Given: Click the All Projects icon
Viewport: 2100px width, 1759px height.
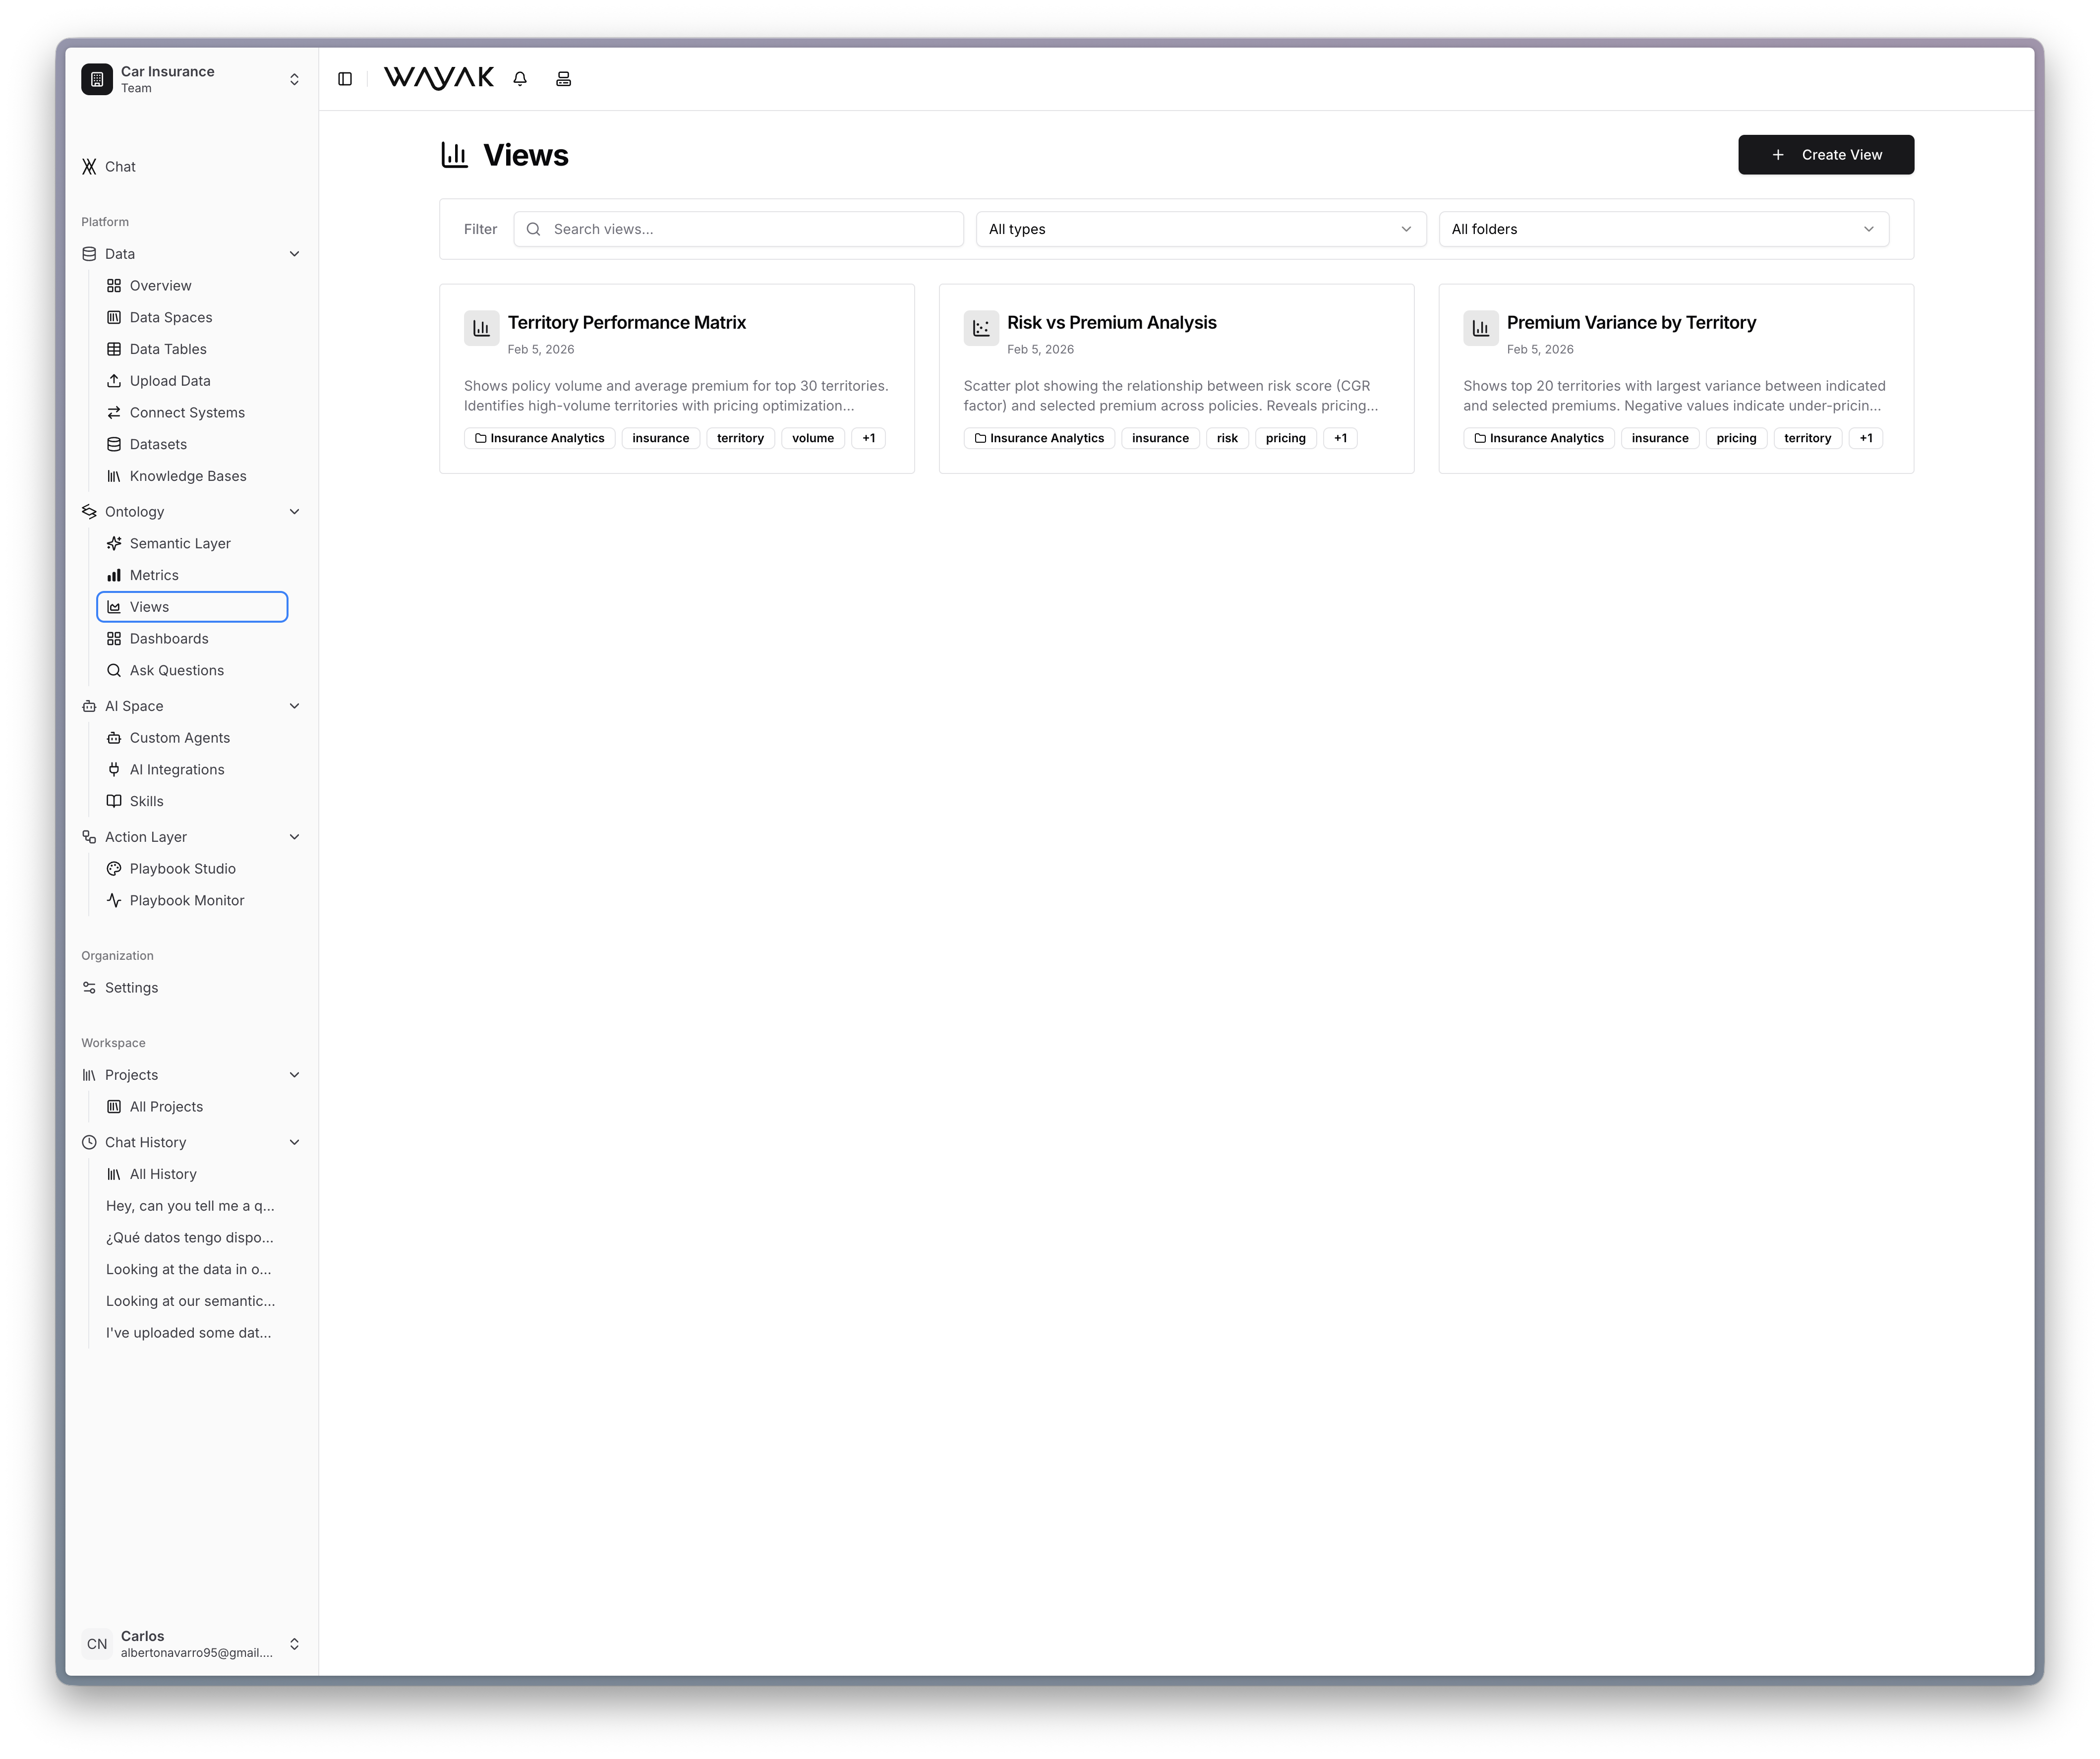Looking at the screenshot, I should (114, 1107).
